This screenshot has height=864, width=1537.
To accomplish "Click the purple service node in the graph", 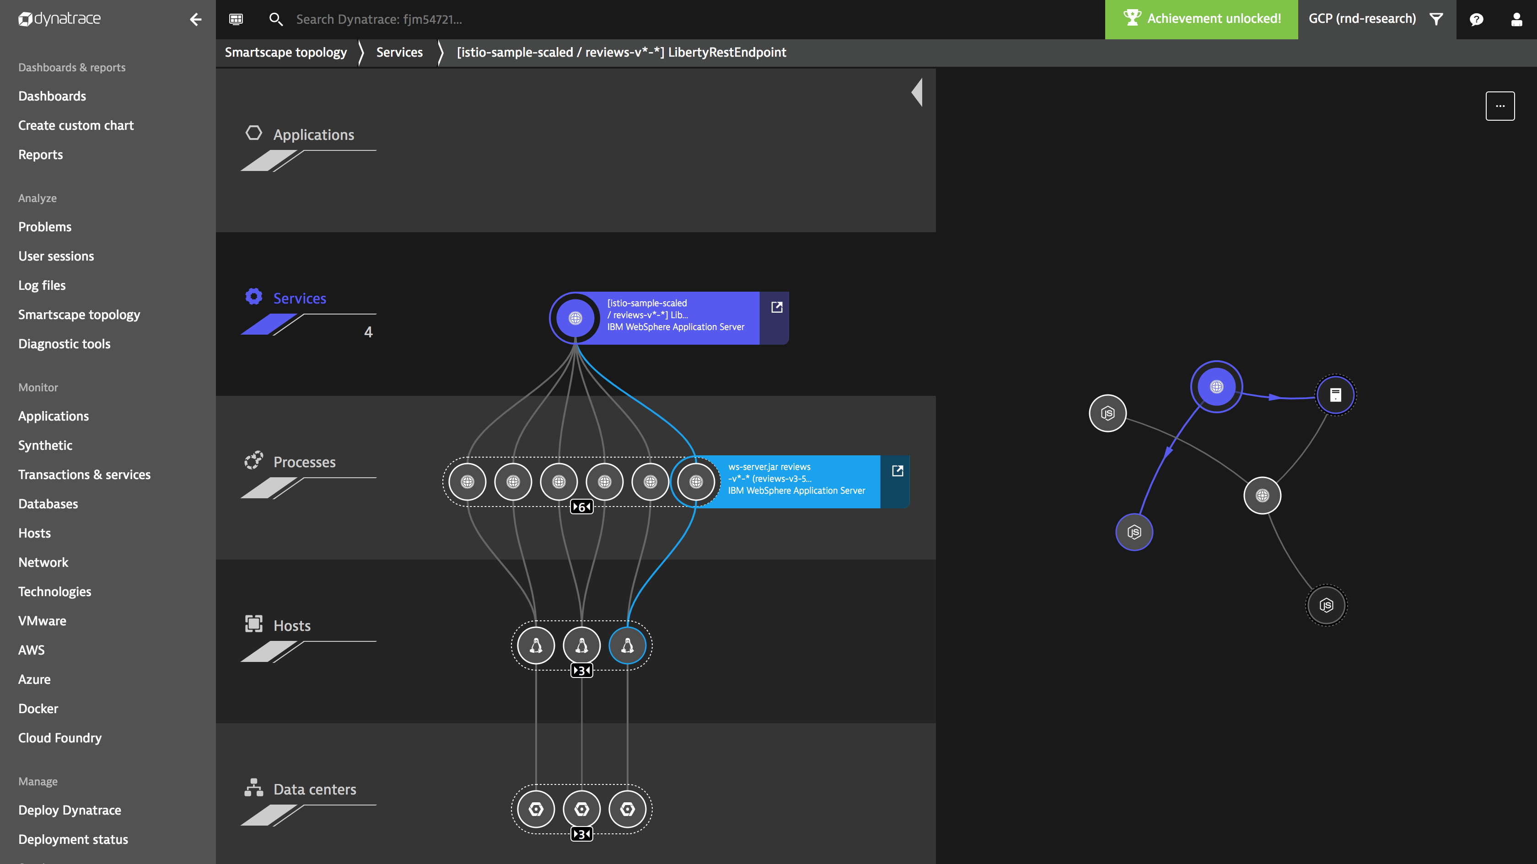I will pos(1217,387).
